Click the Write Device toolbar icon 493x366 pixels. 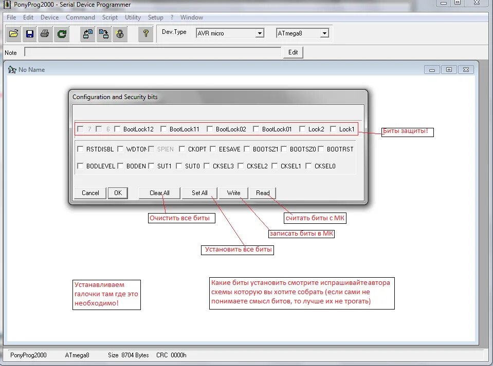pos(104,33)
